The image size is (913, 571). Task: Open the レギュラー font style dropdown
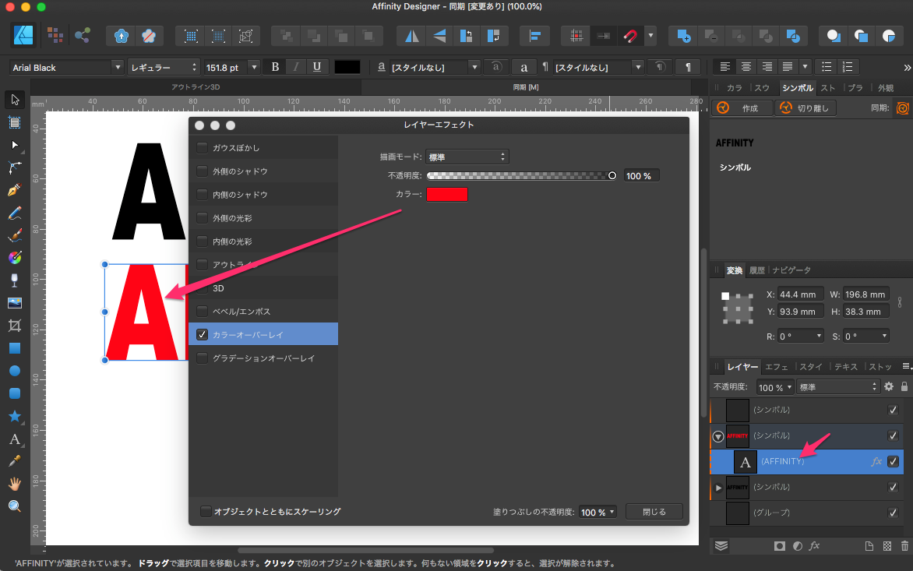click(164, 67)
